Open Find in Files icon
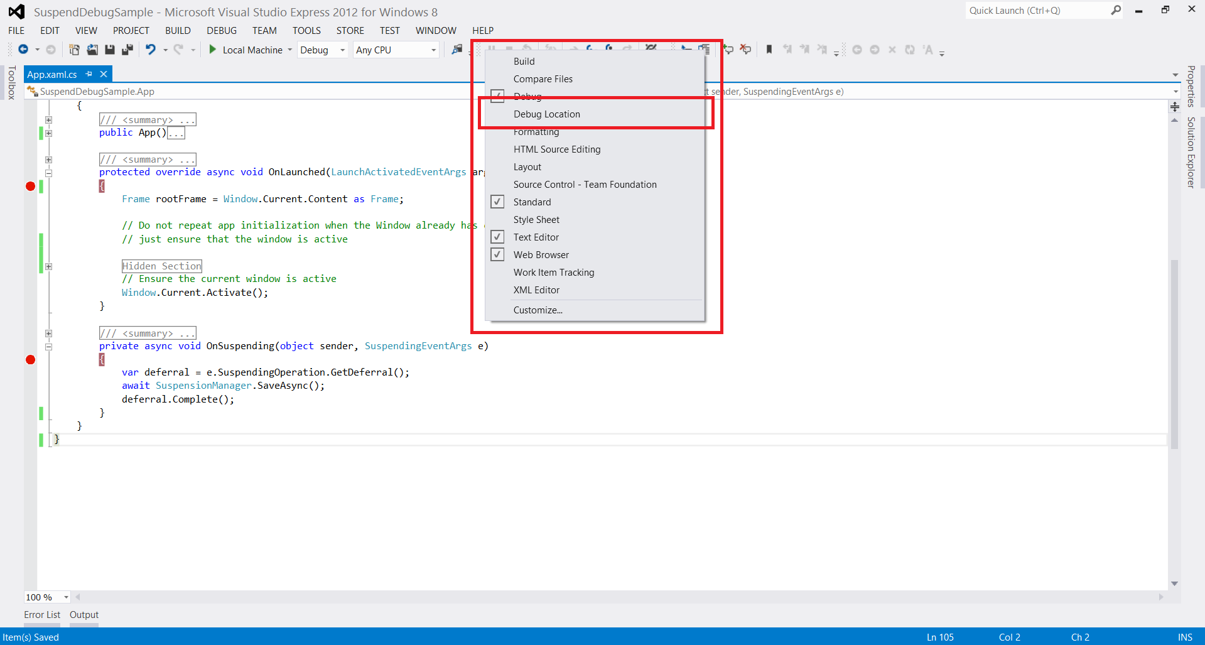 coord(457,50)
